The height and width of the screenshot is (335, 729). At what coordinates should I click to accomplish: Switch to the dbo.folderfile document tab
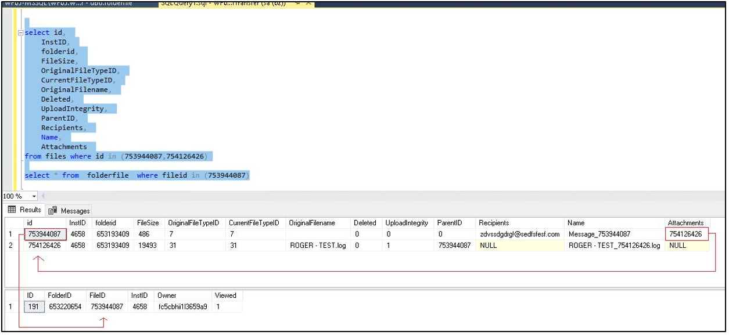(70, 3)
